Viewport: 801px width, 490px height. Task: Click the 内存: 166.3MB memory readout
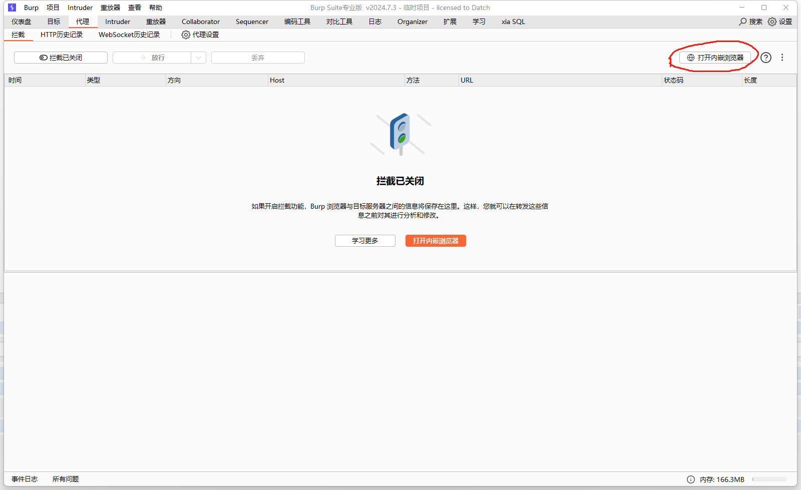pos(722,479)
